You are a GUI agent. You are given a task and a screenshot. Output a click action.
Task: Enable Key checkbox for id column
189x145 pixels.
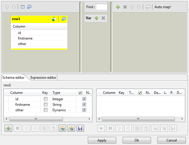[x=46, y=99]
